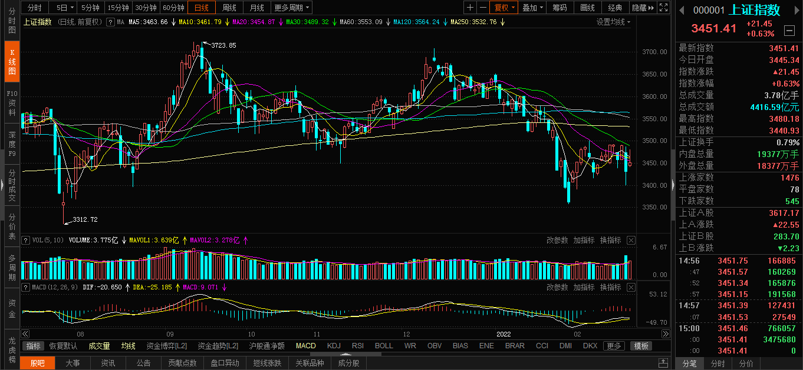Go to next stock with the right arrow
Viewport: 803px width, 370px height.
[796, 10]
